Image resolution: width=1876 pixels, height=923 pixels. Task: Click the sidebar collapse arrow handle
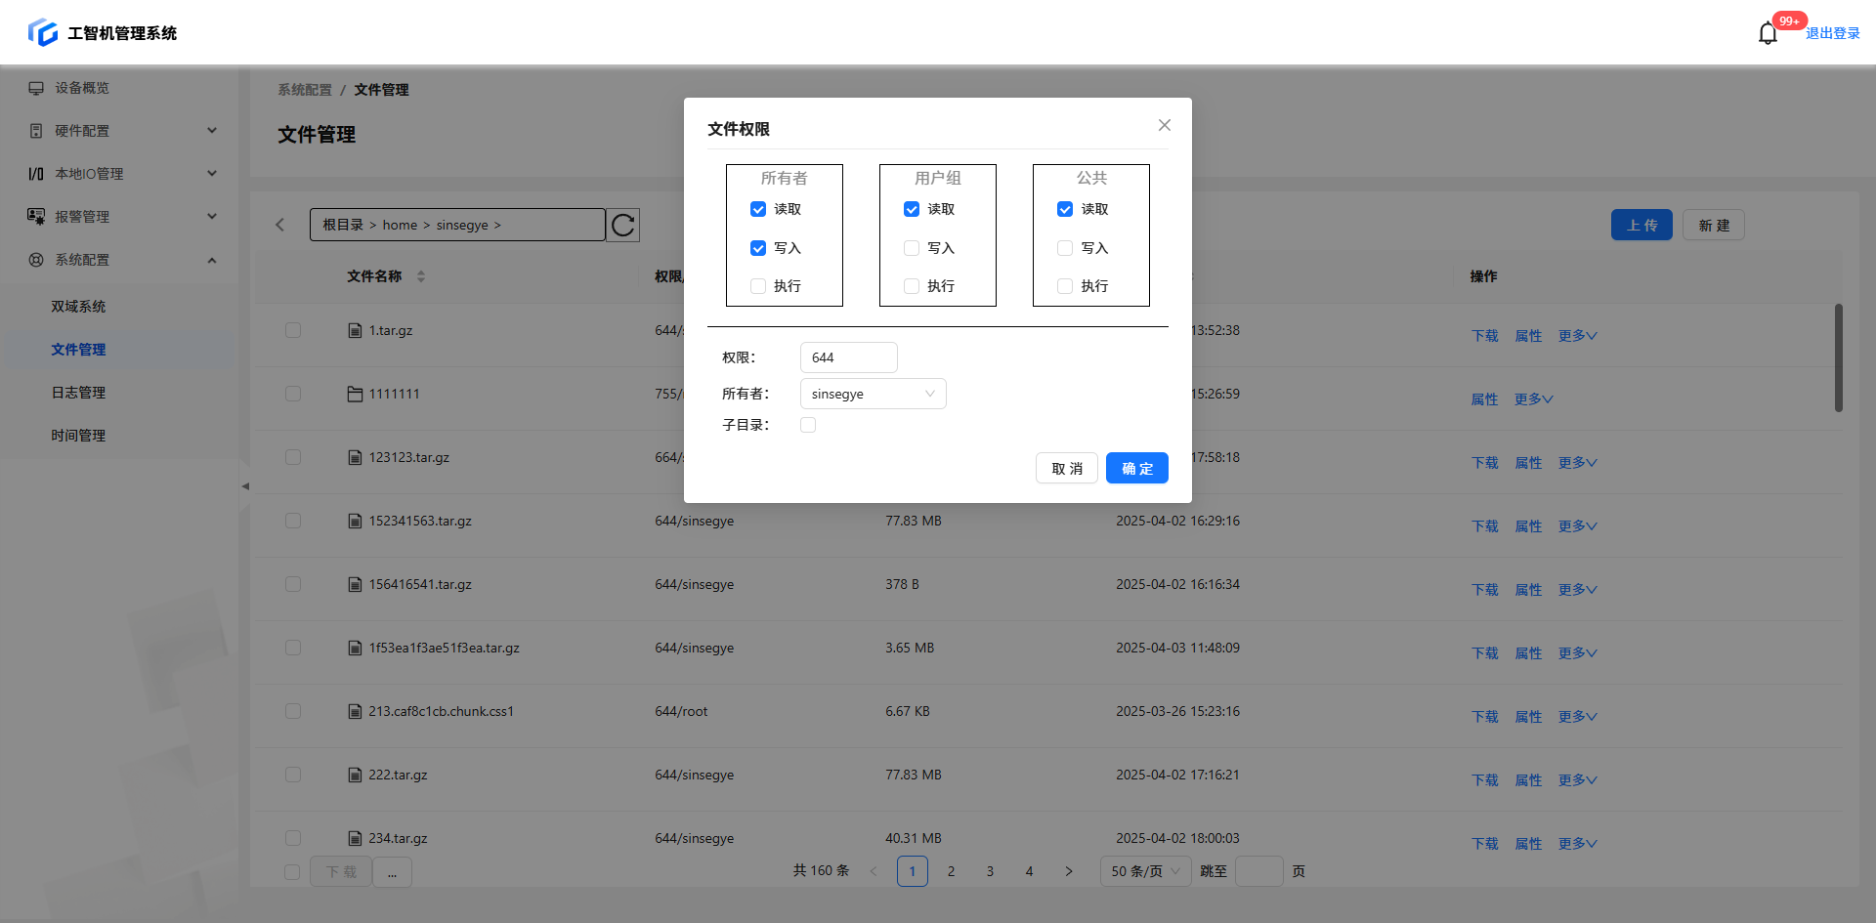(x=245, y=485)
